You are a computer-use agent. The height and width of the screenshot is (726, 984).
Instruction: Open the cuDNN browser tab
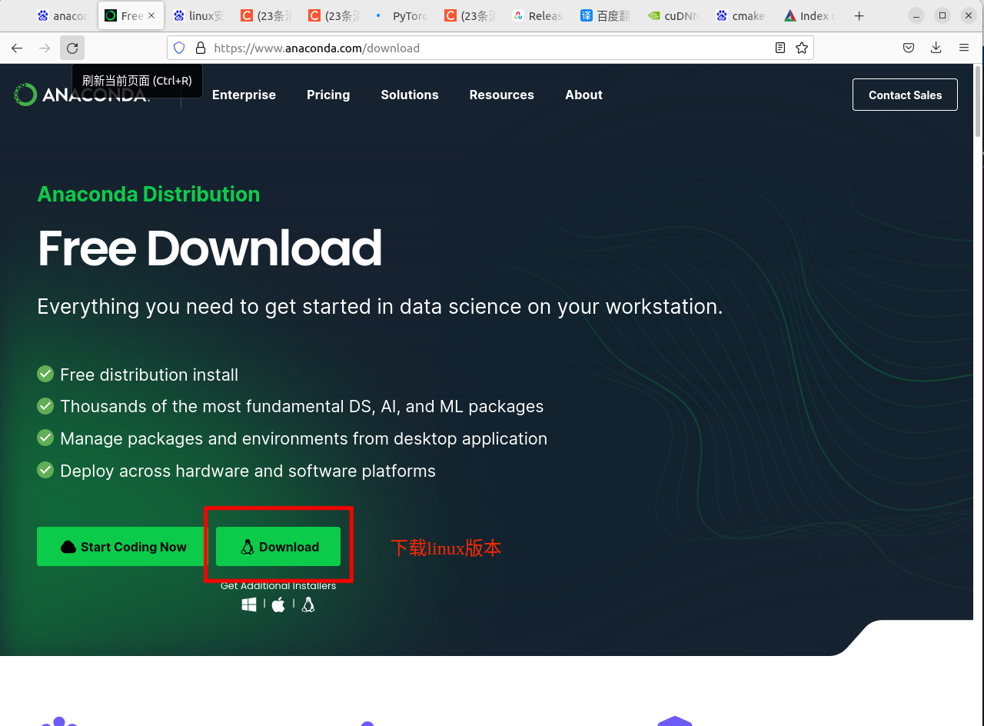pyautogui.click(x=673, y=15)
